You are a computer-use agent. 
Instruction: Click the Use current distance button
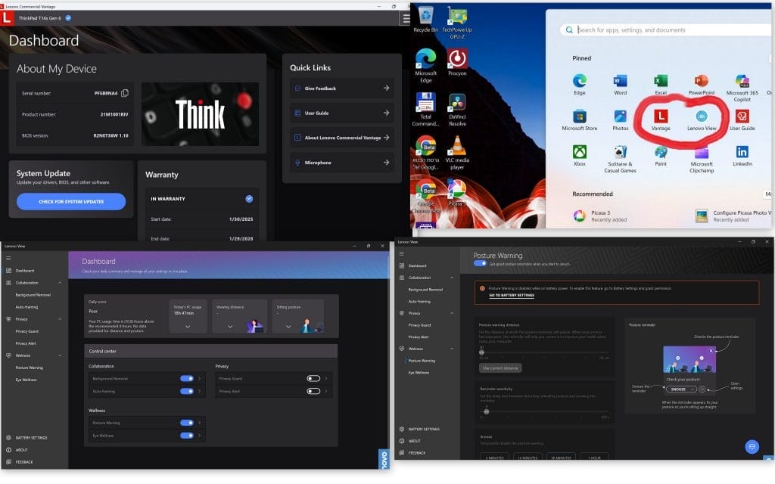pyautogui.click(x=500, y=368)
